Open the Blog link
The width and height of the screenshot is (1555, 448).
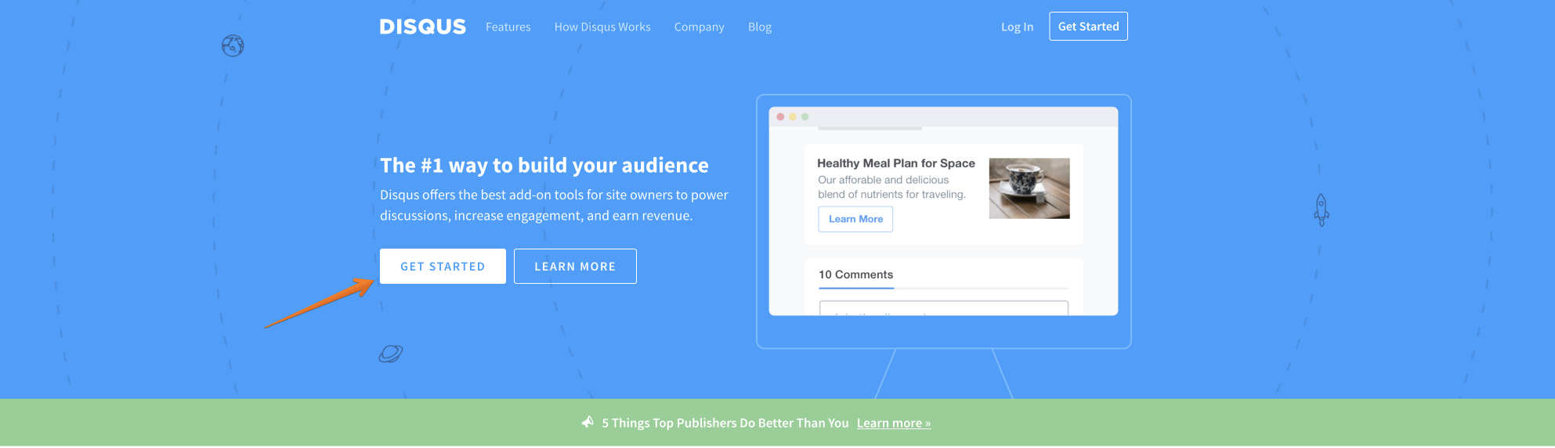(x=760, y=27)
